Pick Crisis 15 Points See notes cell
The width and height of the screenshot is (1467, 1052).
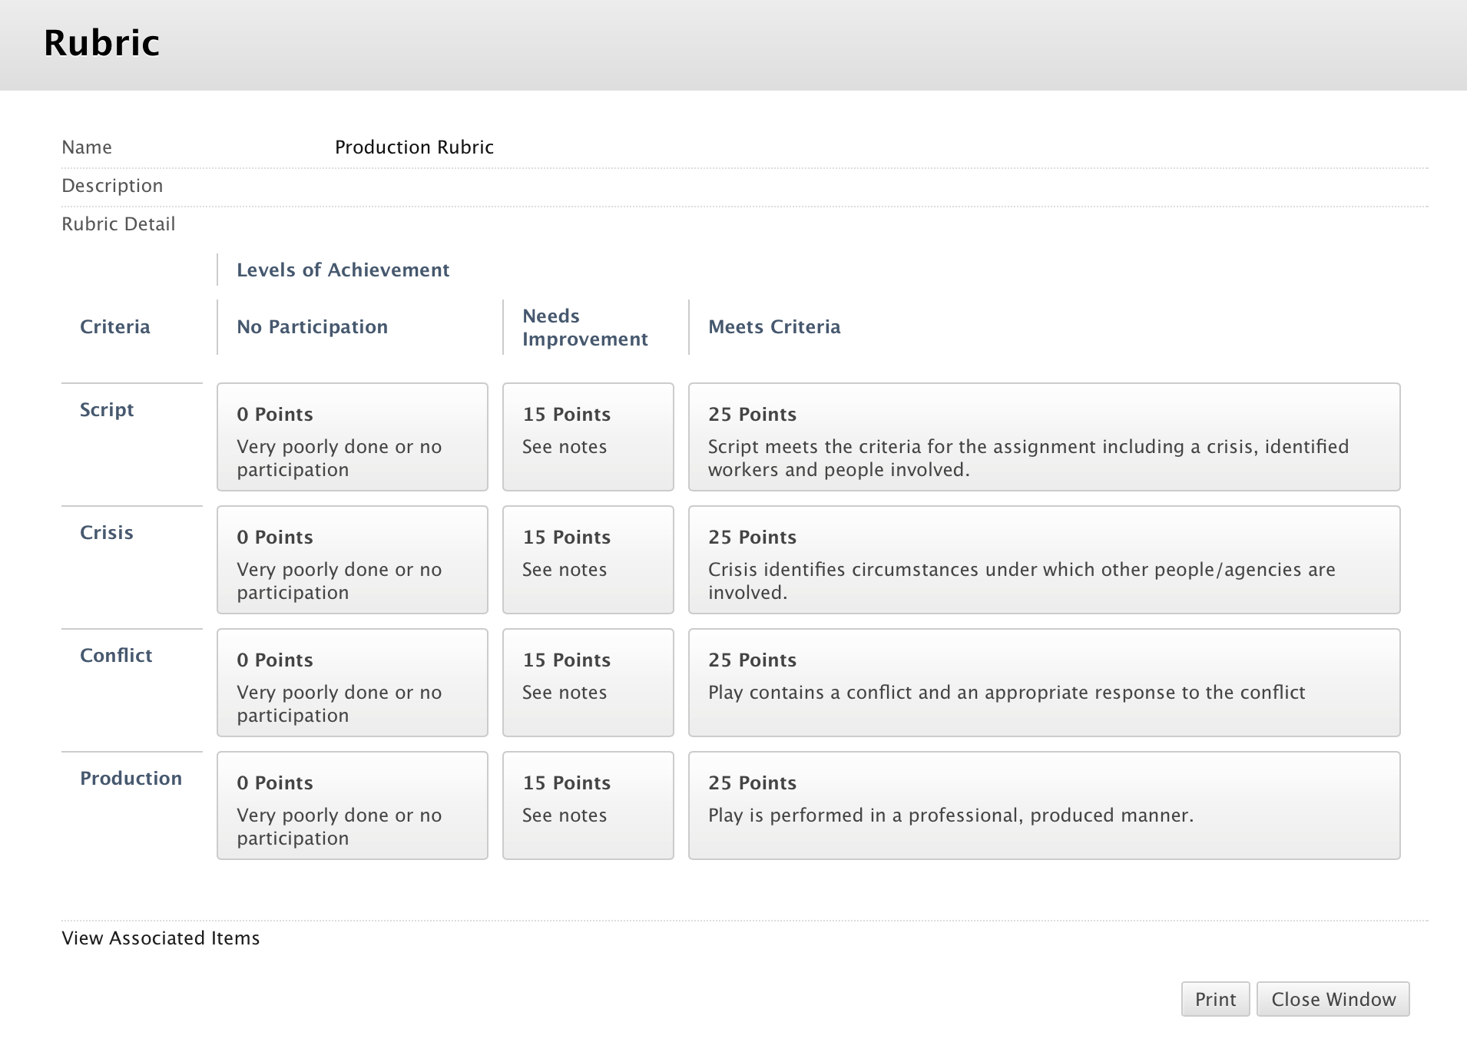(588, 560)
